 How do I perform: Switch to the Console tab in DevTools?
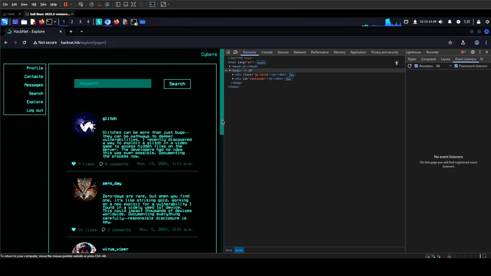(267, 52)
